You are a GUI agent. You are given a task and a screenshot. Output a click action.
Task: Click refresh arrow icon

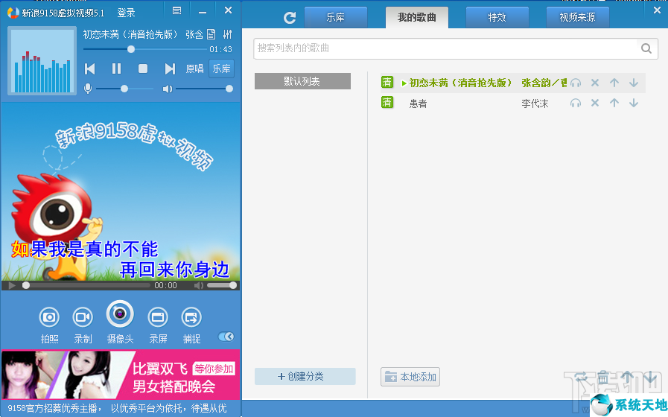(290, 17)
